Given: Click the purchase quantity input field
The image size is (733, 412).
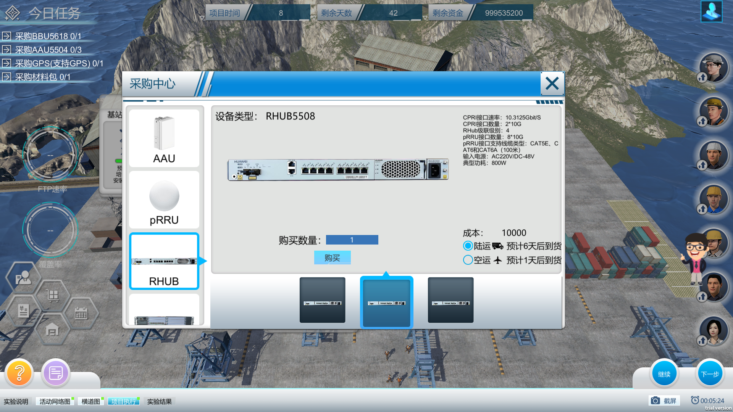Looking at the screenshot, I should pos(352,240).
